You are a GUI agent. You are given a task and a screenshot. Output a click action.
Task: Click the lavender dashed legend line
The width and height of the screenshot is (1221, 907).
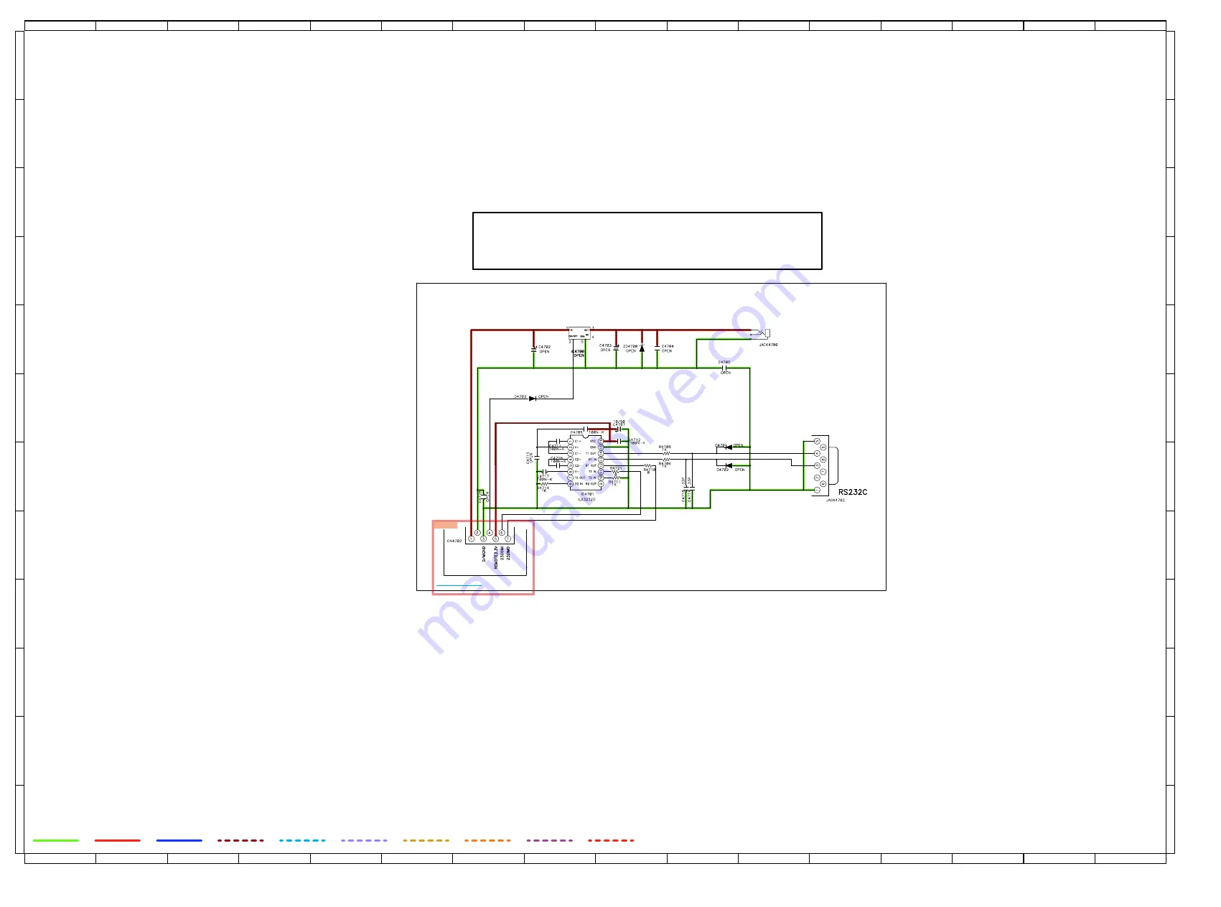pyautogui.click(x=364, y=840)
